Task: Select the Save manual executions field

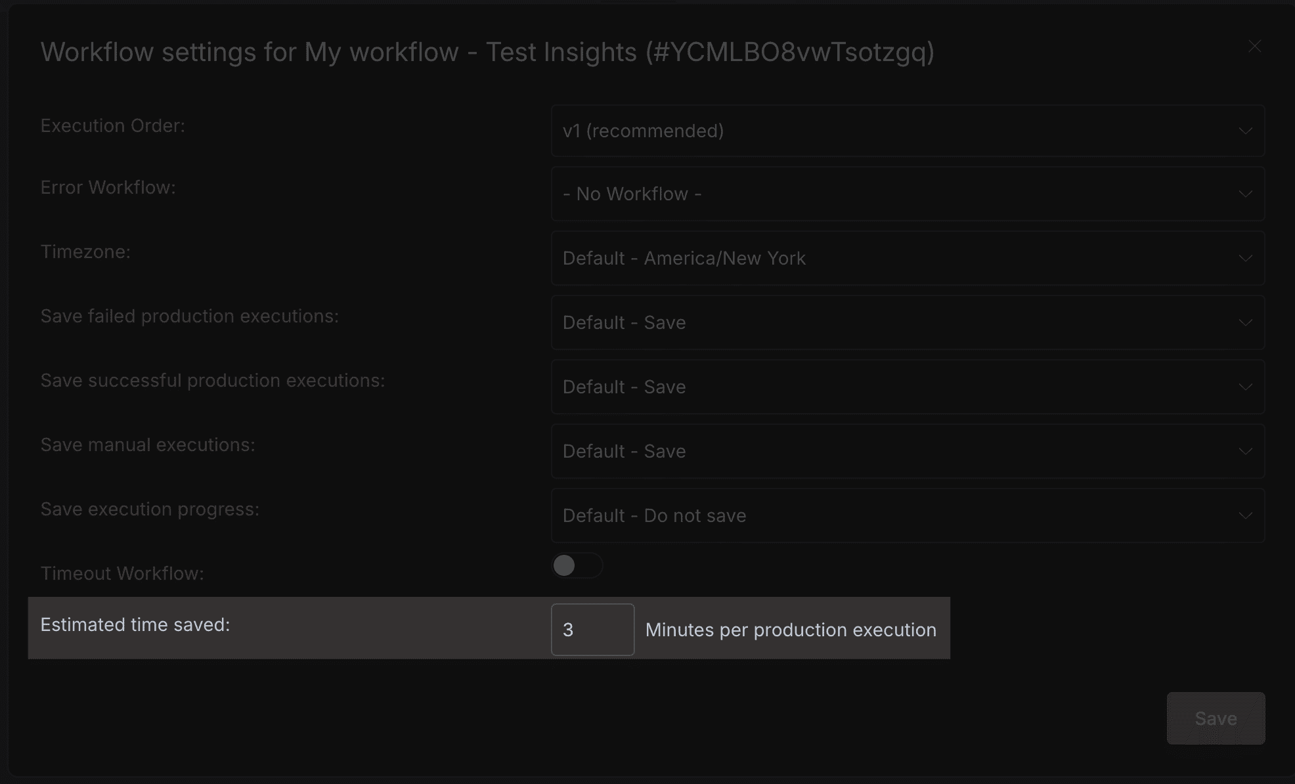Action: pyautogui.click(x=909, y=451)
